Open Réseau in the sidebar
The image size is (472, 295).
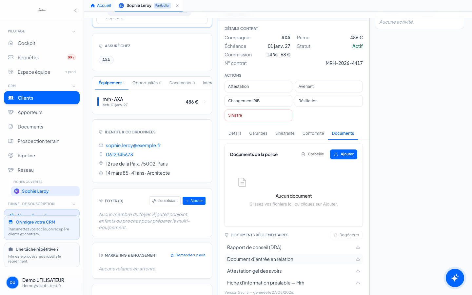pyautogui.click(x=42, y=170)
